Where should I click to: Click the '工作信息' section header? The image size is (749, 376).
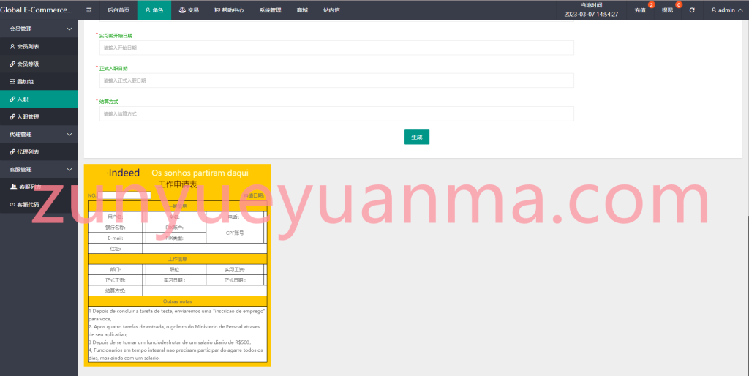(177, 259)
